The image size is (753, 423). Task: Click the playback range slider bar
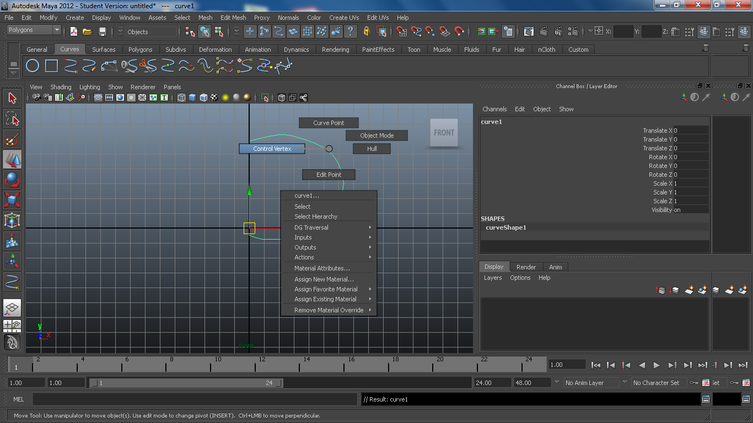click(x=186, y=383)
